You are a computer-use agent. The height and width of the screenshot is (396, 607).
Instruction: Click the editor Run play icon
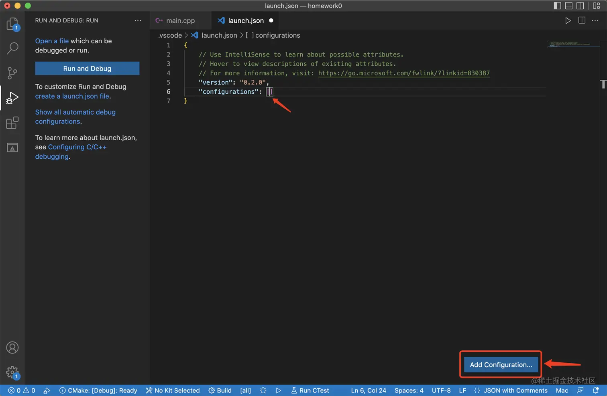point(568,20)
